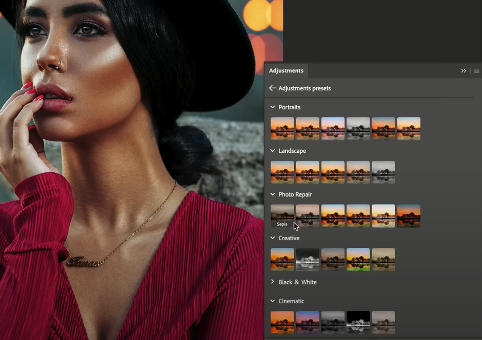This screenshot has width=482, height=340.
Task: Go back using the Adjustments presets arrow
Action: (x=273, y=88)
